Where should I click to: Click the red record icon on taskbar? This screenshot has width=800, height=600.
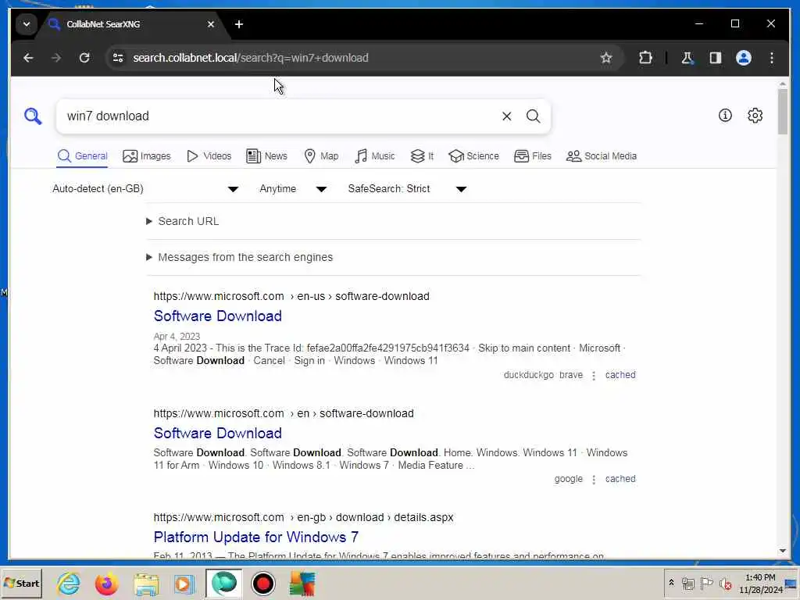[263, 583]
